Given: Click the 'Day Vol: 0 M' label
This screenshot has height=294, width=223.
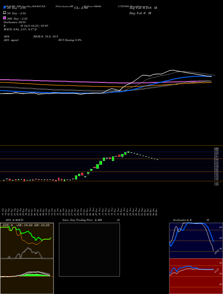Looking at the screenshot, I should click(x=140, y=13).
